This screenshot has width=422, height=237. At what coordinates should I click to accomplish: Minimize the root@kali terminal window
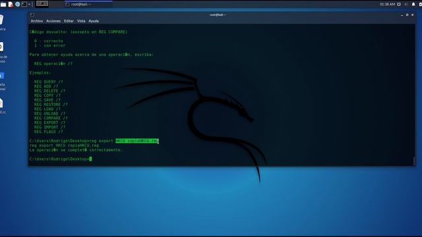click(x=402, y=15)
